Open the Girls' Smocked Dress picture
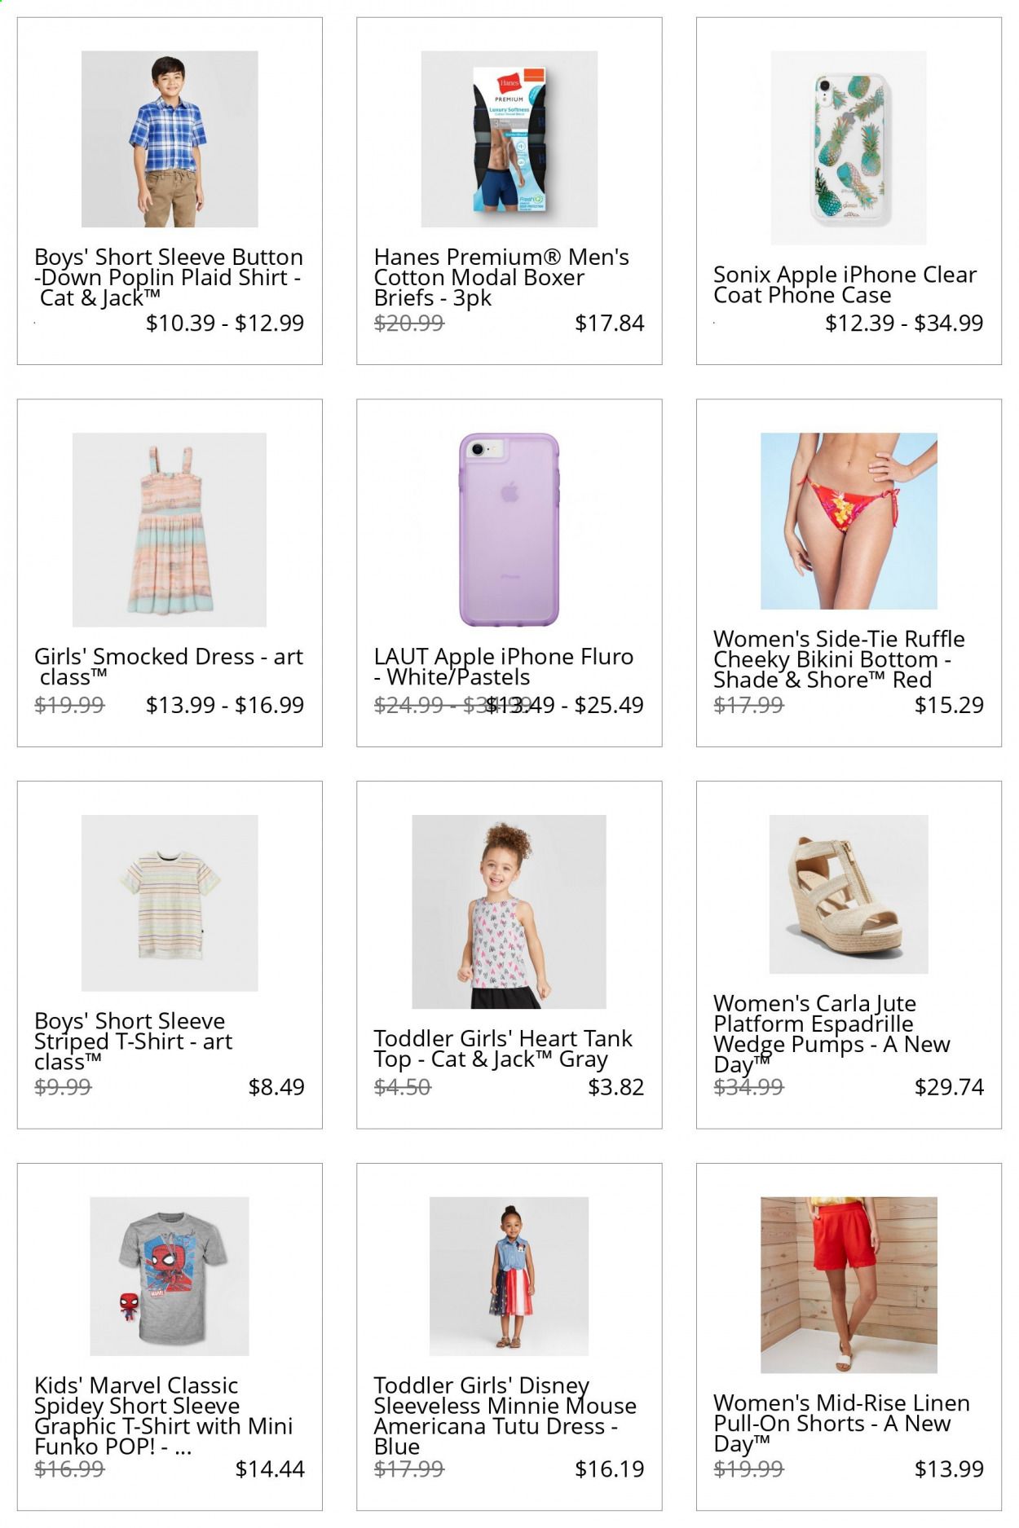1019x1528 pixels. [x=170, y=530]
